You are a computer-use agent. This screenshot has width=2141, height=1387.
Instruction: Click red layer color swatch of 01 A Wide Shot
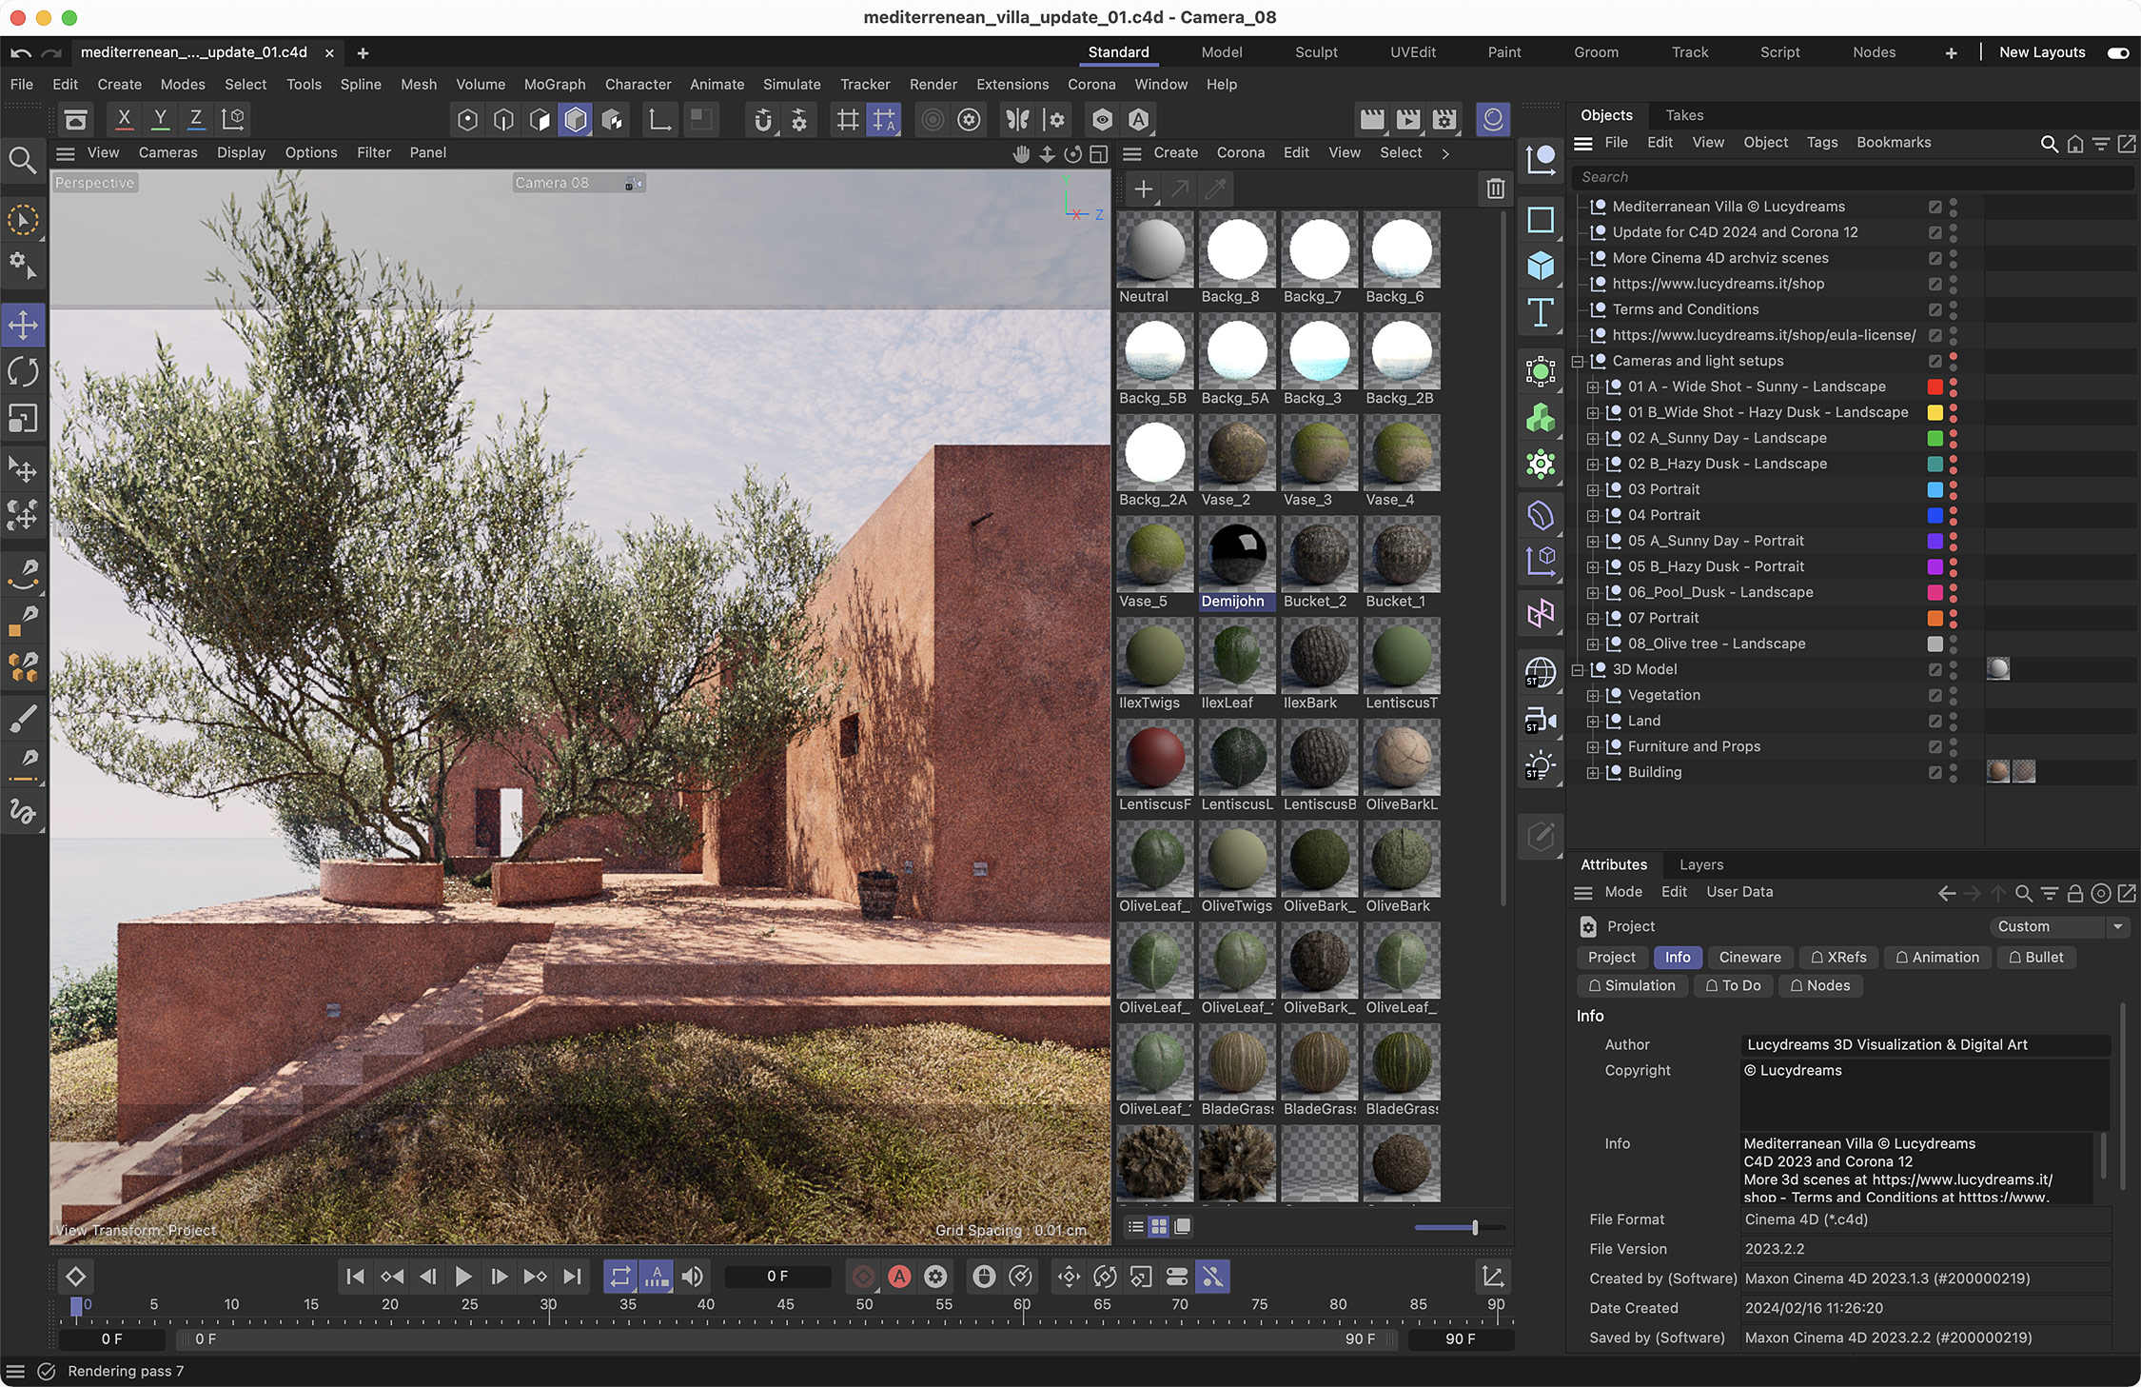1935,386
